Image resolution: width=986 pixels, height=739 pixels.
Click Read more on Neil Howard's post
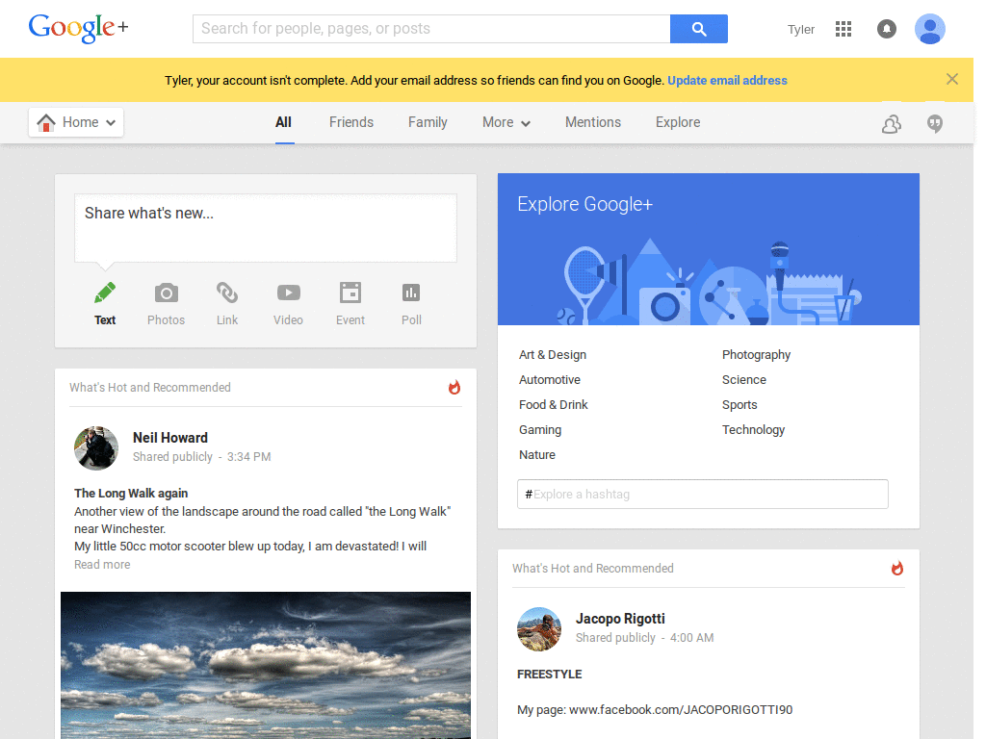click(x=102, y=564)
